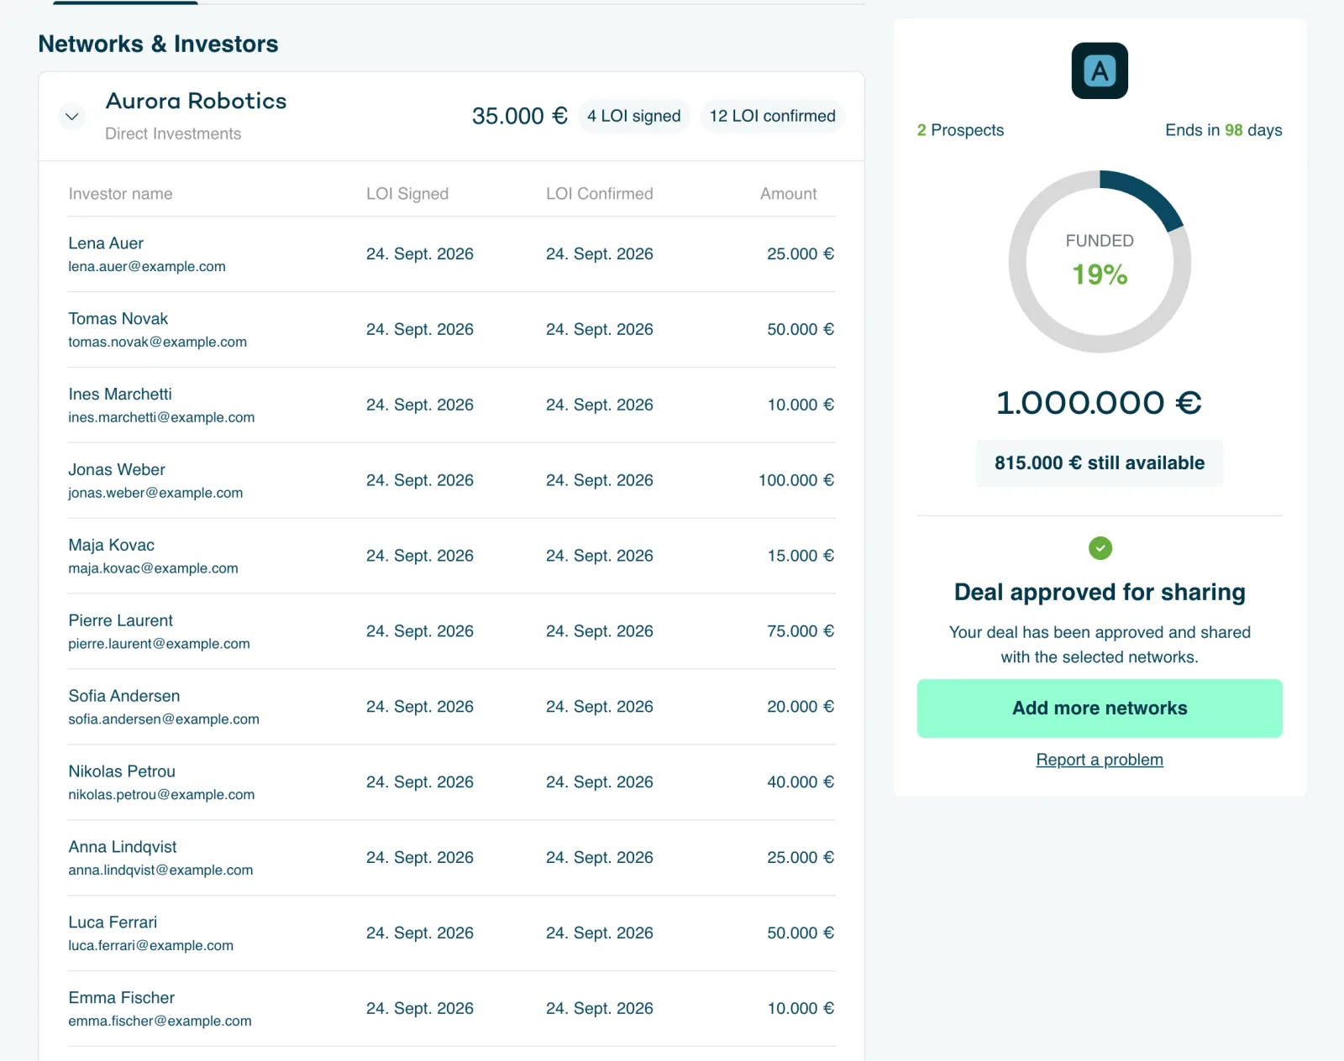Select the LOI Signed column header
Screen dimensions: 1344x1061
tap(407, 194)
